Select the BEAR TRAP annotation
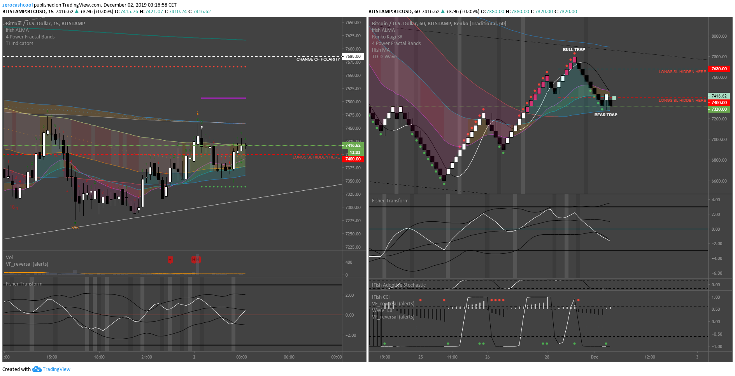 pyautogui.click(x=606, y=115)
